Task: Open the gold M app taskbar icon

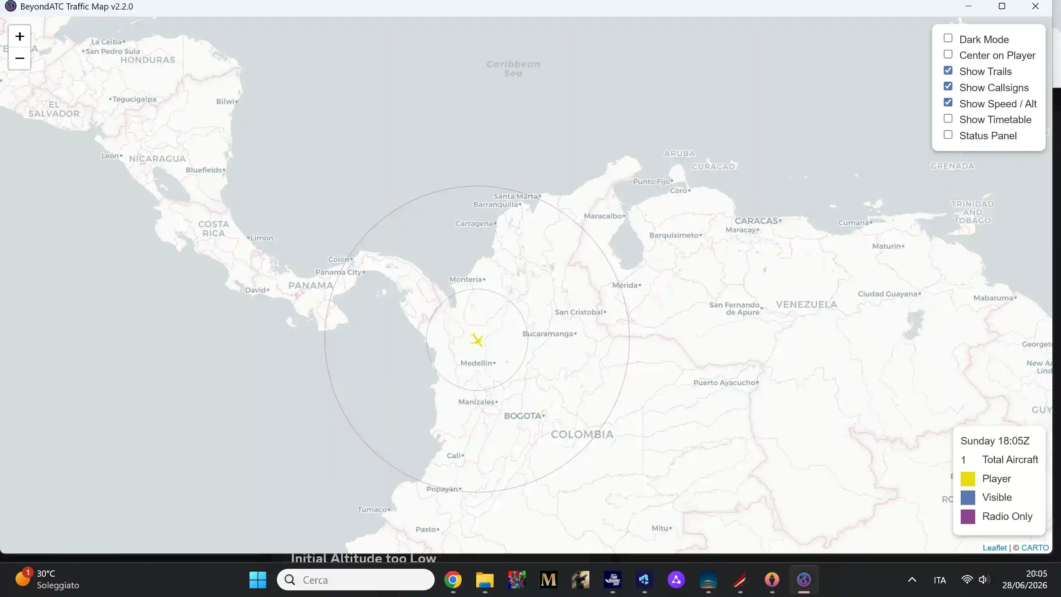Action: 548,580
